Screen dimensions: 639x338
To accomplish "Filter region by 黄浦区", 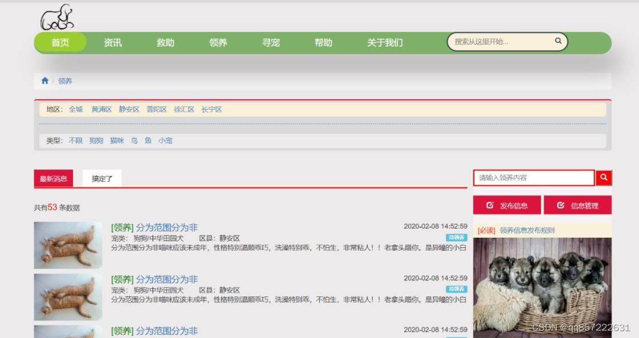I will [102, 109].
